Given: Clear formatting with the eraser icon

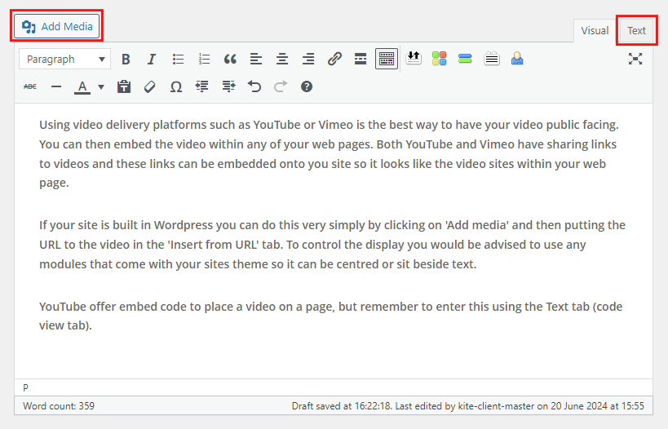Looking at the screenshot, I should [x=149, y=87].
